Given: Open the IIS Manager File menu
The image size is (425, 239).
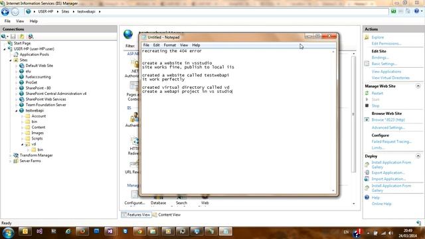Looking at the screenshot, I should pyautogui.click(x=7, y=21).
